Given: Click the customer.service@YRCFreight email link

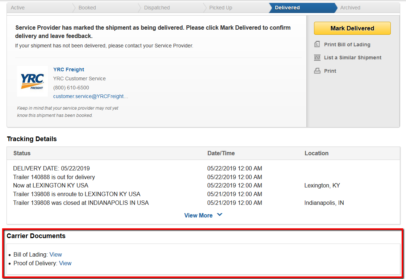Looking at the screenshot, I should (x=91, y=96).
